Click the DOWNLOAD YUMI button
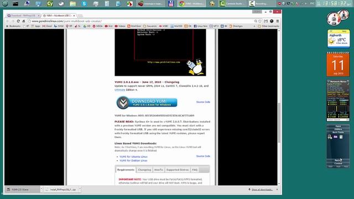 click(x=147, y=103)
